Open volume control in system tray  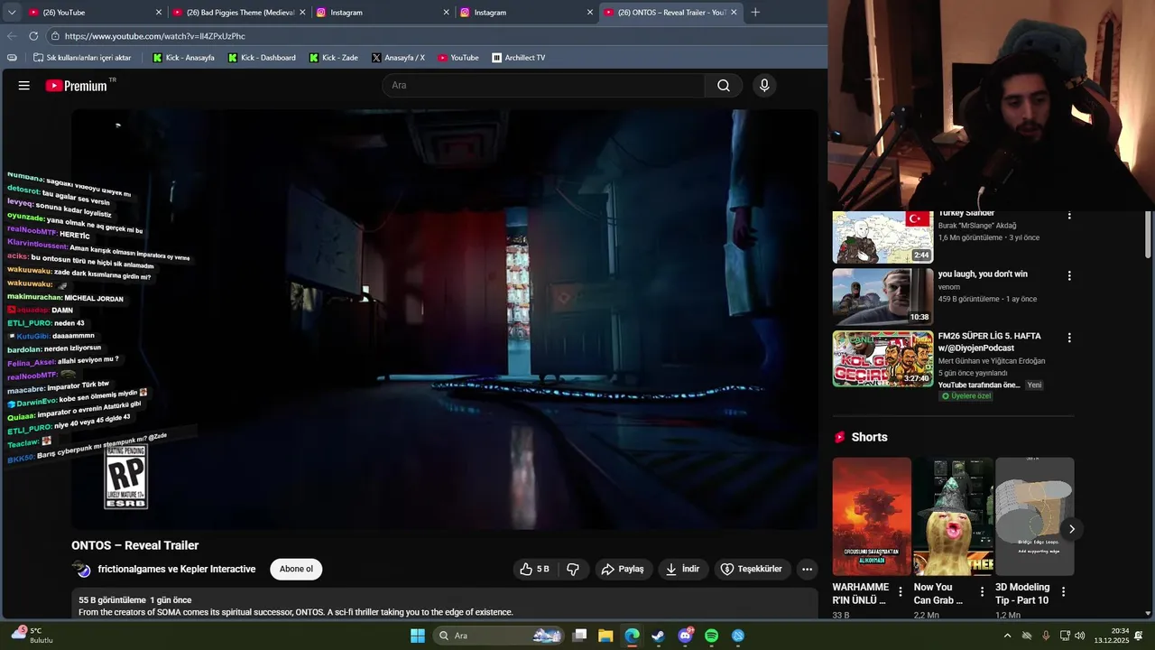pos(1080,636)
